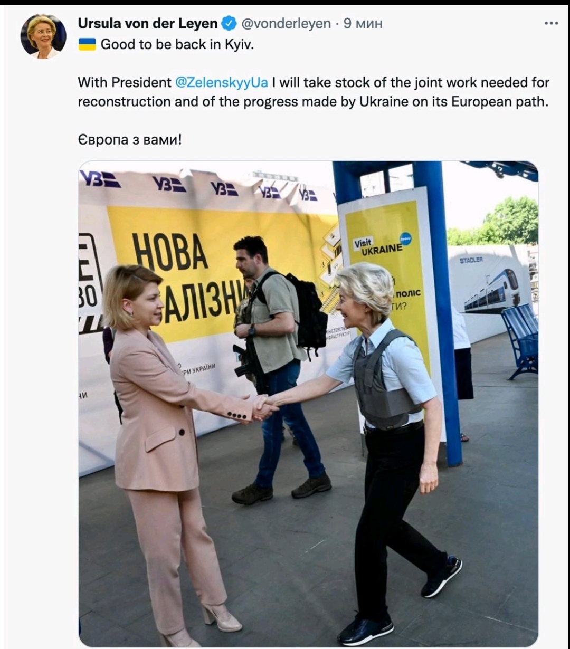This screenshot has width=570, height=649.
Task: Click the 'With President' text in the tweet
Action: coord(125,82)
